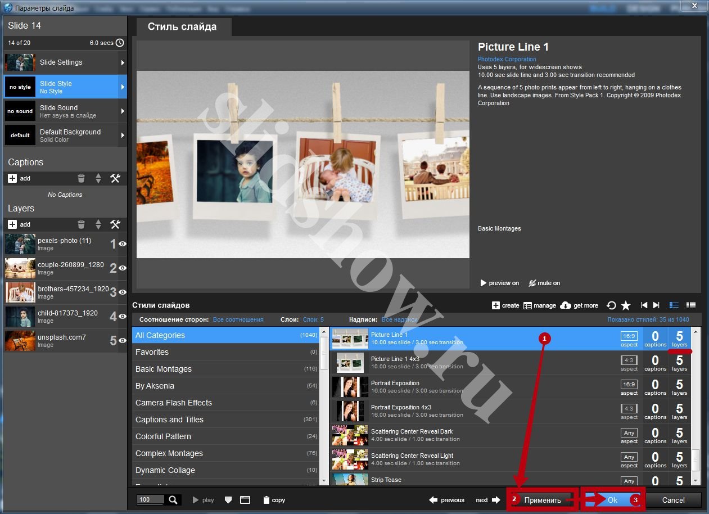This screenshot has height=514, width=709.
Task: Expand the Slide Sound arrow
Action: 123,111
